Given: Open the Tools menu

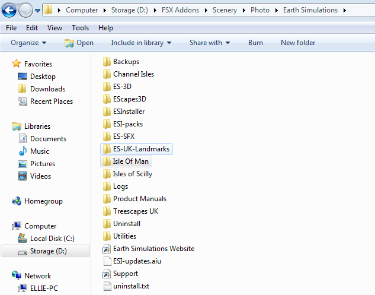Looking at the screenshot, I should 80,28.
